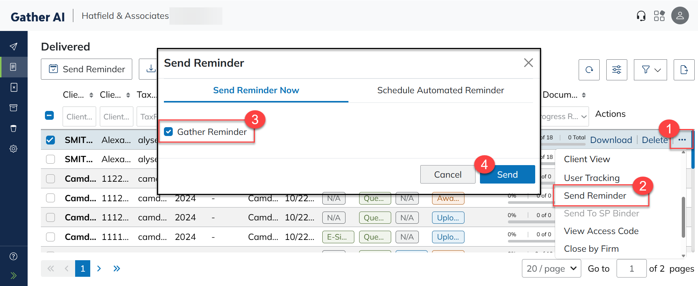Screen dimensions: 698x286
Task: Open the filter dropdown chevron
Action: 657,70
